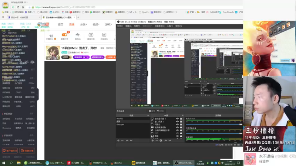Move scene down in OBS scenes list
Image resolution: width=296 pixels, height=166 pixels.
point(131,141)
